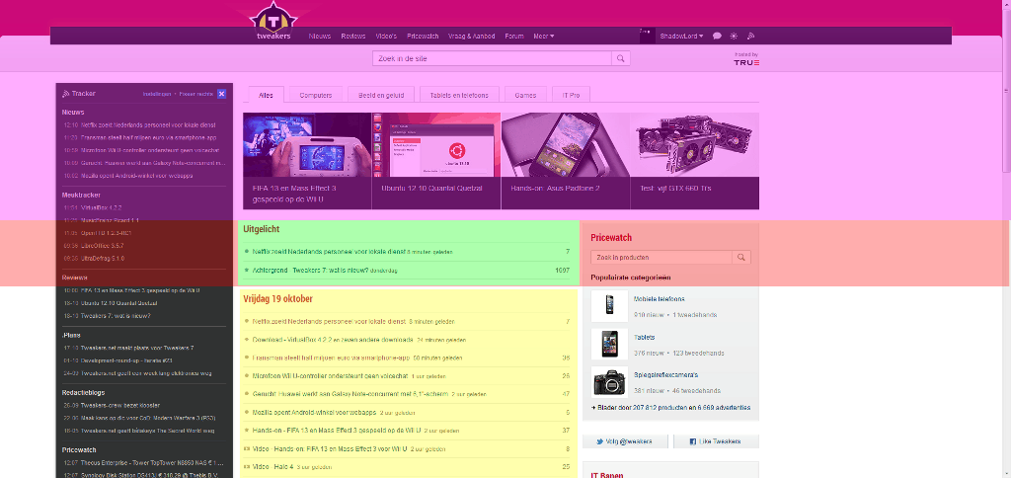Open Meuktracker entry UltraDefrag 5.1.0
Image resolution: width=1011 pixels, height=478 pixels.
(x=103, y=258)
